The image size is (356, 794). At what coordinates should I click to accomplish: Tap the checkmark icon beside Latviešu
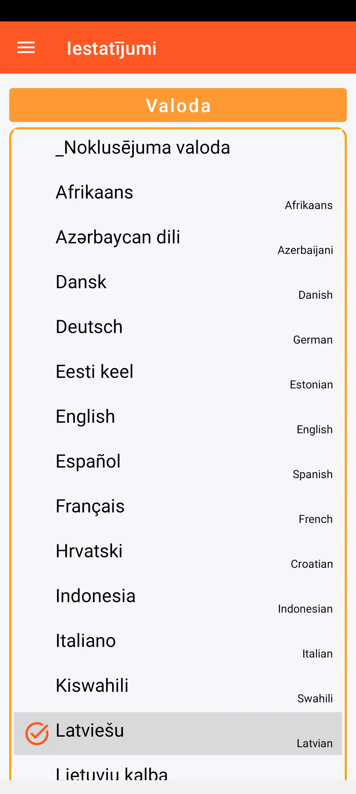(x=37, y=733)
